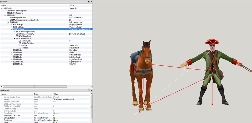Expand 19 NiTriShape Dragoon_Rider

point(11,27)
